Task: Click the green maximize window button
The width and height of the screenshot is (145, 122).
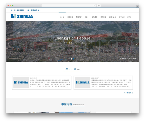Action: pyautogui.click(x=13, y=5)
